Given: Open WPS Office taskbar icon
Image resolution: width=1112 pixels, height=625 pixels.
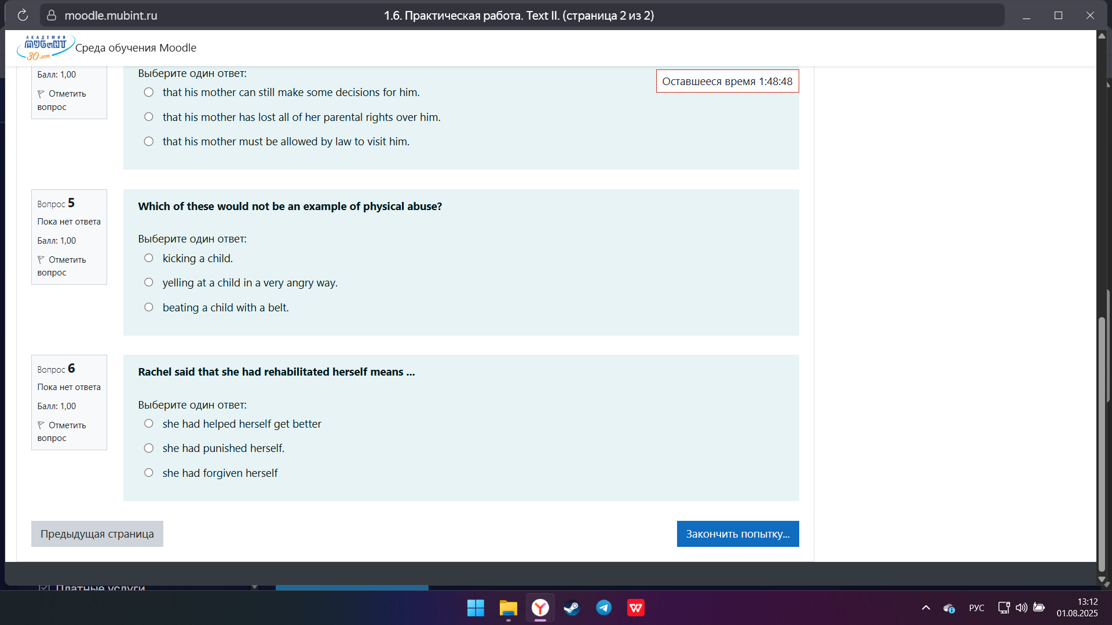Looking at the screenshot, I should point(636,608).
